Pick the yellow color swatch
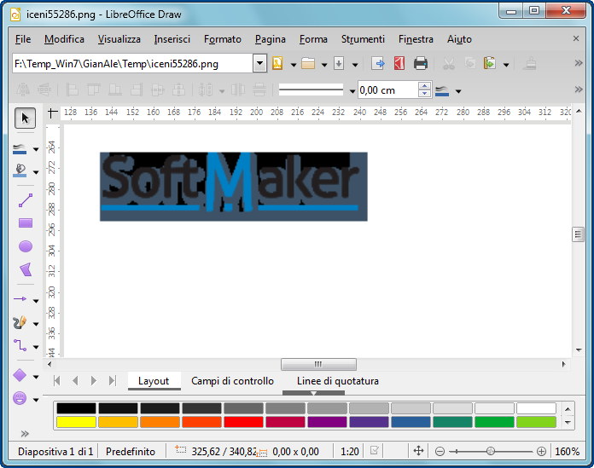 [75, 422]
